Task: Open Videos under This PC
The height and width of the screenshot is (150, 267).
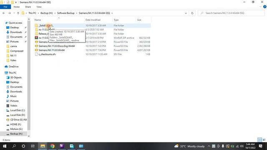Action: (x=14, y=105)
